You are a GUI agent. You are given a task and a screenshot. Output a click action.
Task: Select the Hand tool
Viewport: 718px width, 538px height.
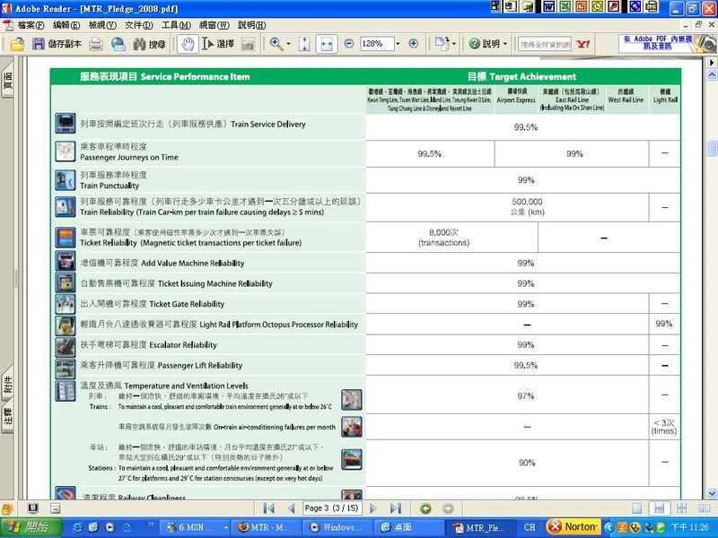[x=188, y=44]
